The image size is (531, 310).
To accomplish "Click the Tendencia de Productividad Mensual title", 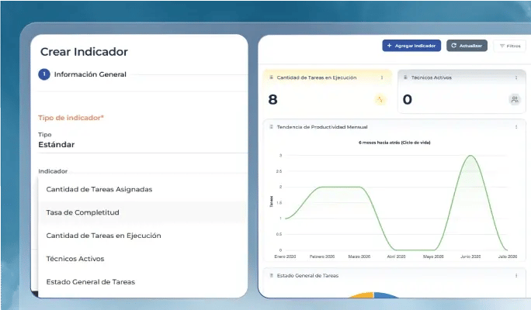I will pyautogui.click(x=322, y=127).
